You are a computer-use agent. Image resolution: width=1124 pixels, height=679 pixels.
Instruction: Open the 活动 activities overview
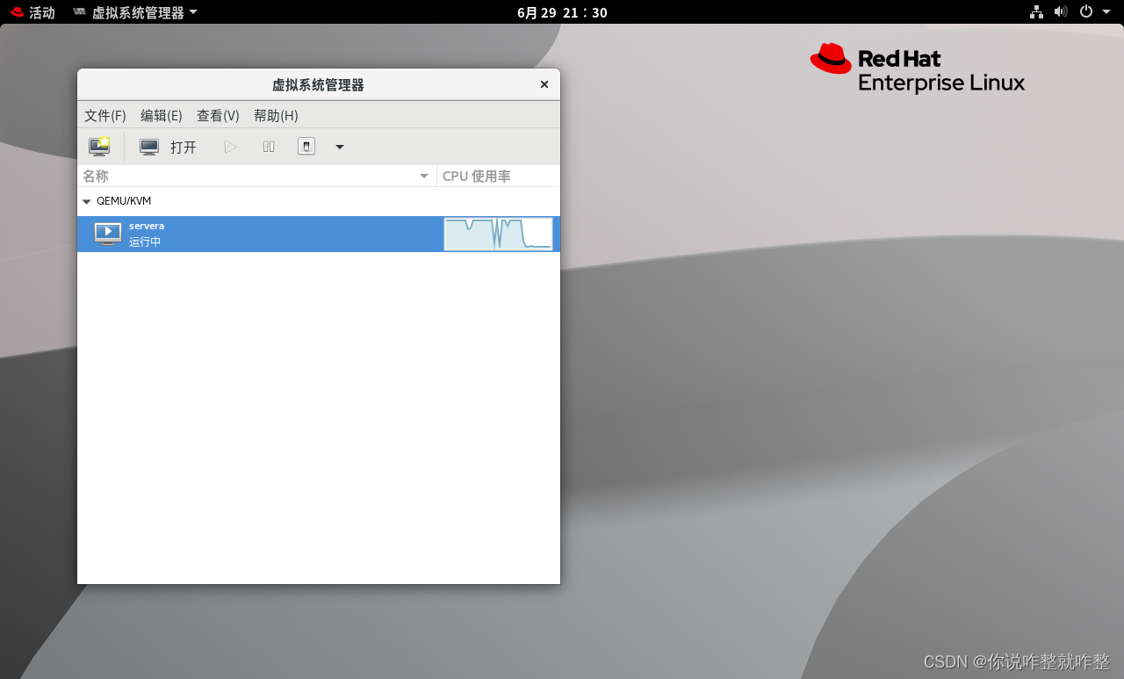click(x=32, y=12)
